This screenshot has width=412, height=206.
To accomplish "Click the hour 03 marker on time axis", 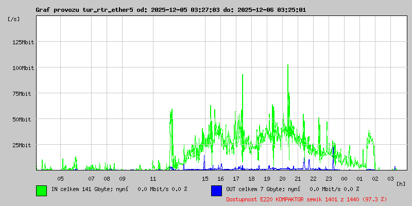I will click(391, 179).
